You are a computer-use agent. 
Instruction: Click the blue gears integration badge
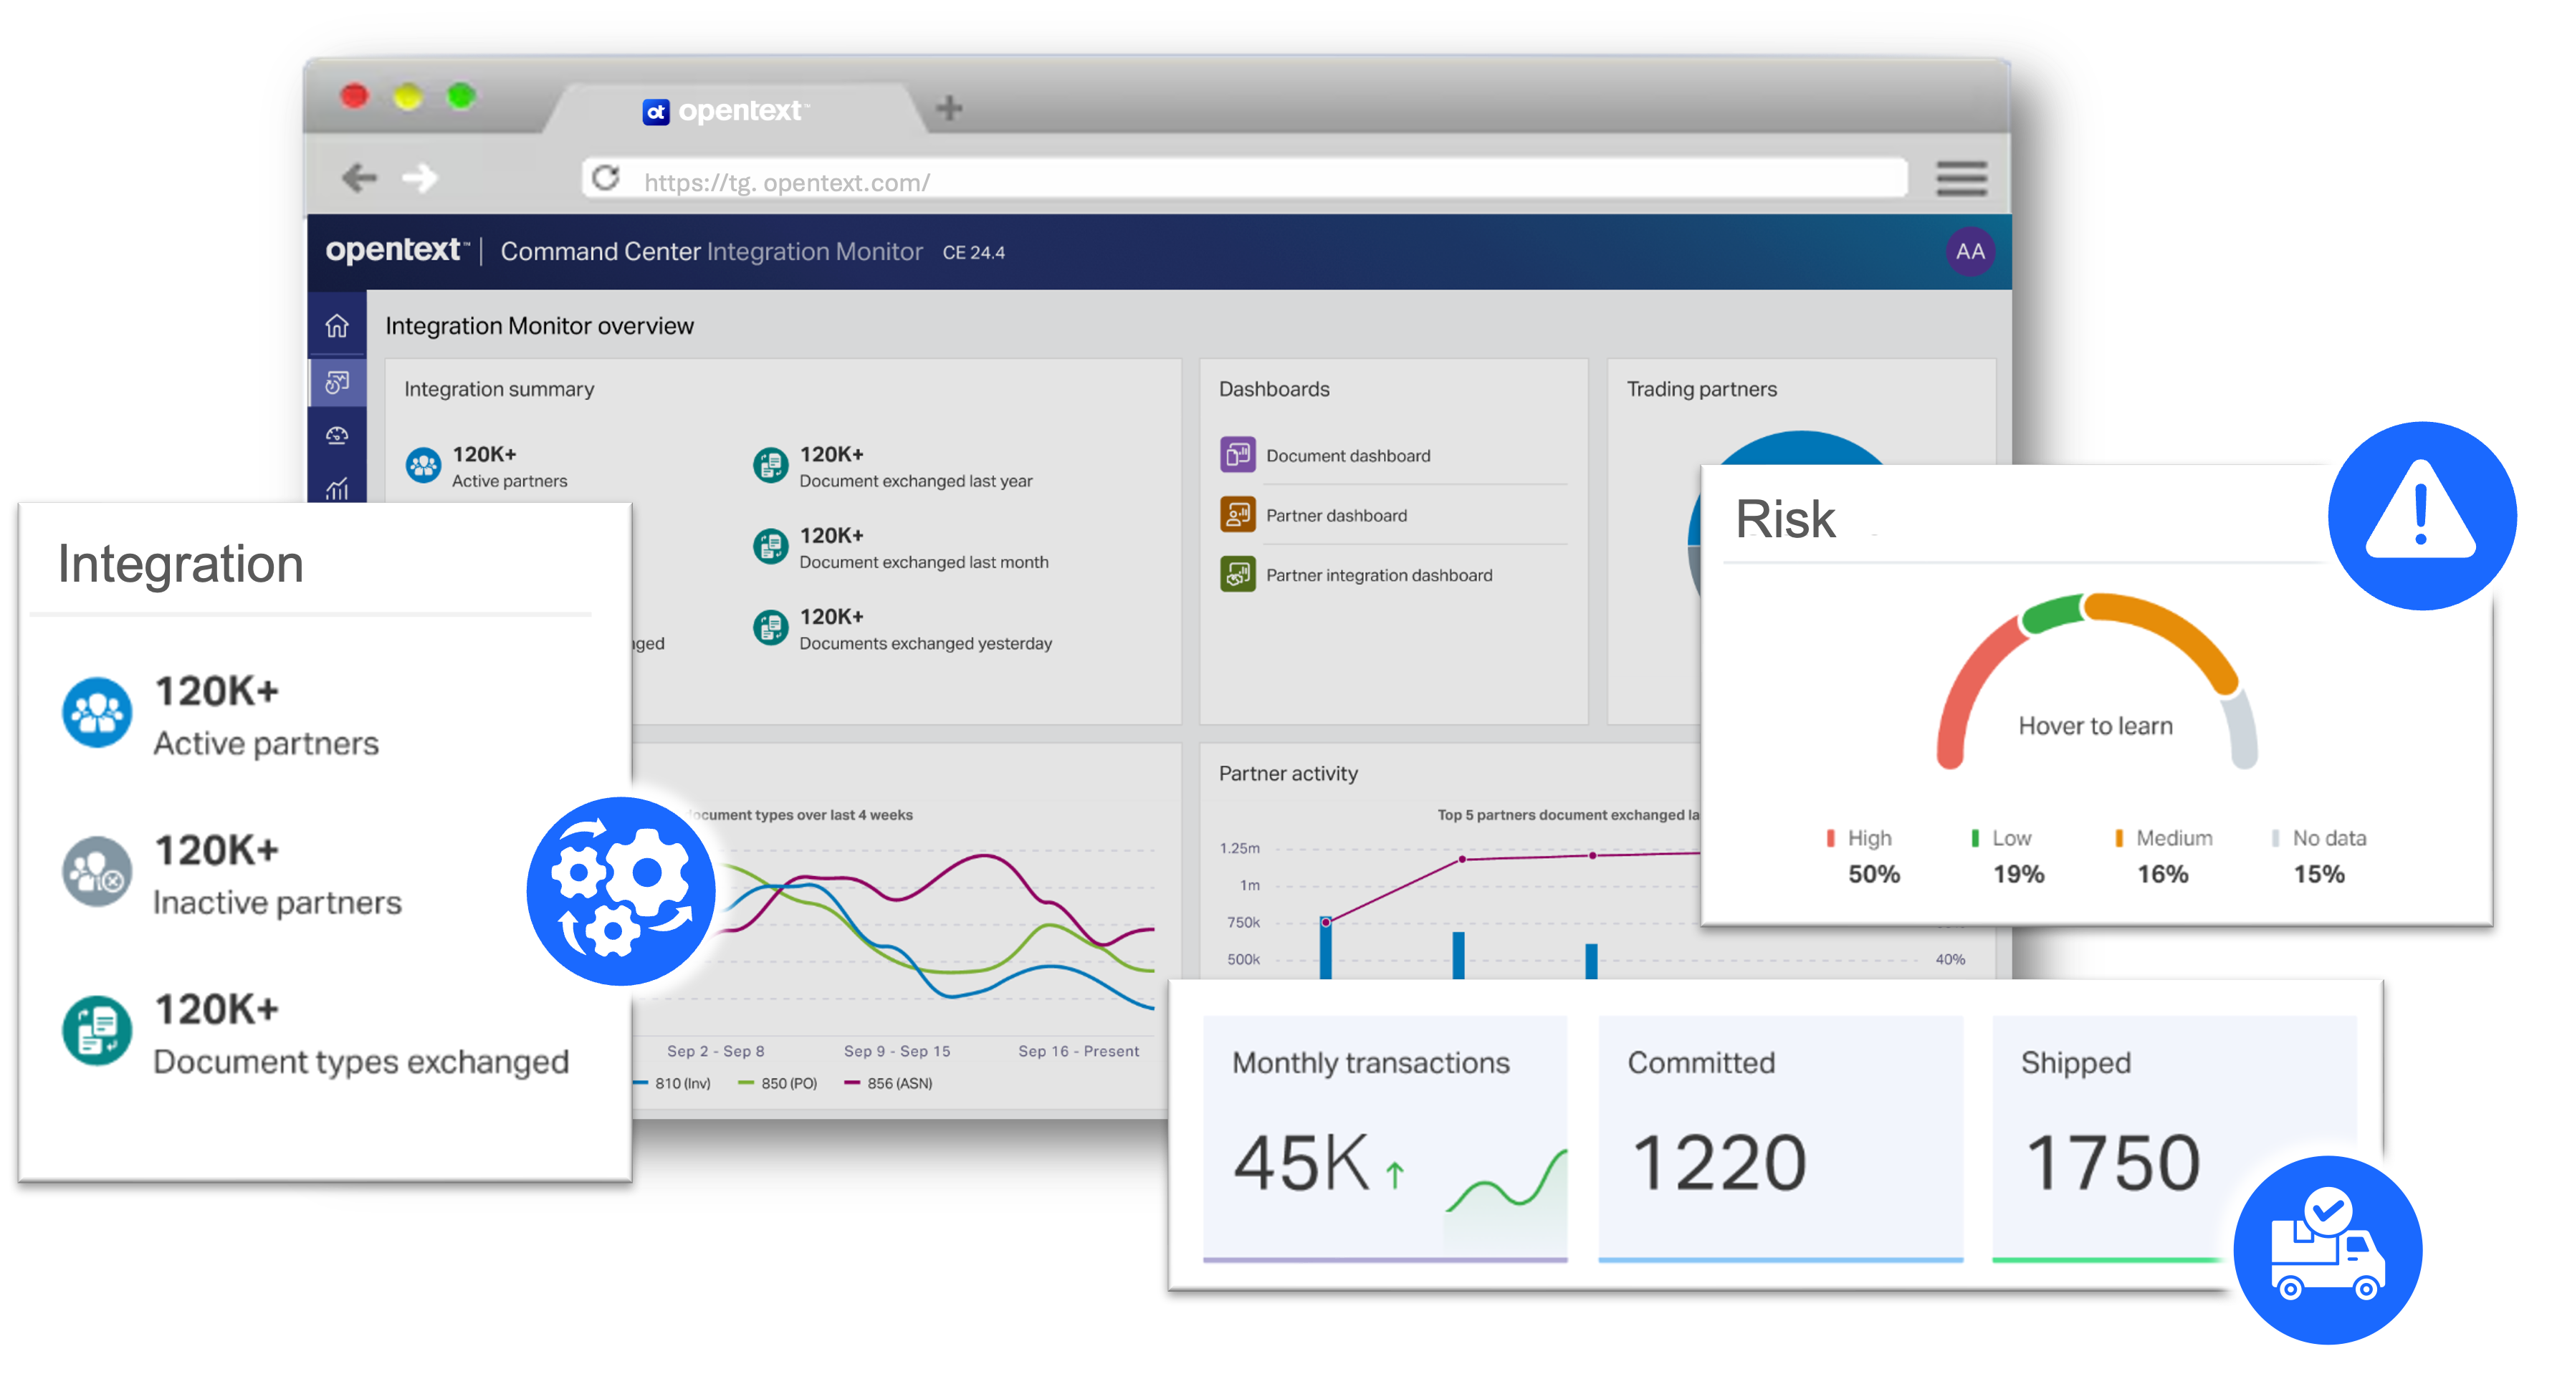coord(621,891)
